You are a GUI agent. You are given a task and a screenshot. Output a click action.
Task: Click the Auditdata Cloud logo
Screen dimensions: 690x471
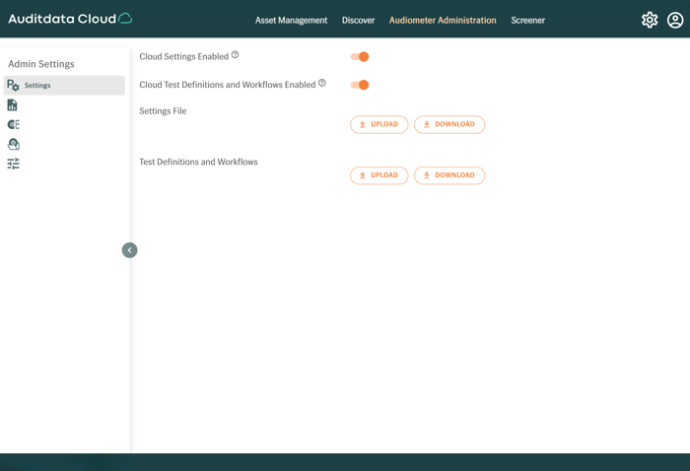tap(70, 19)
